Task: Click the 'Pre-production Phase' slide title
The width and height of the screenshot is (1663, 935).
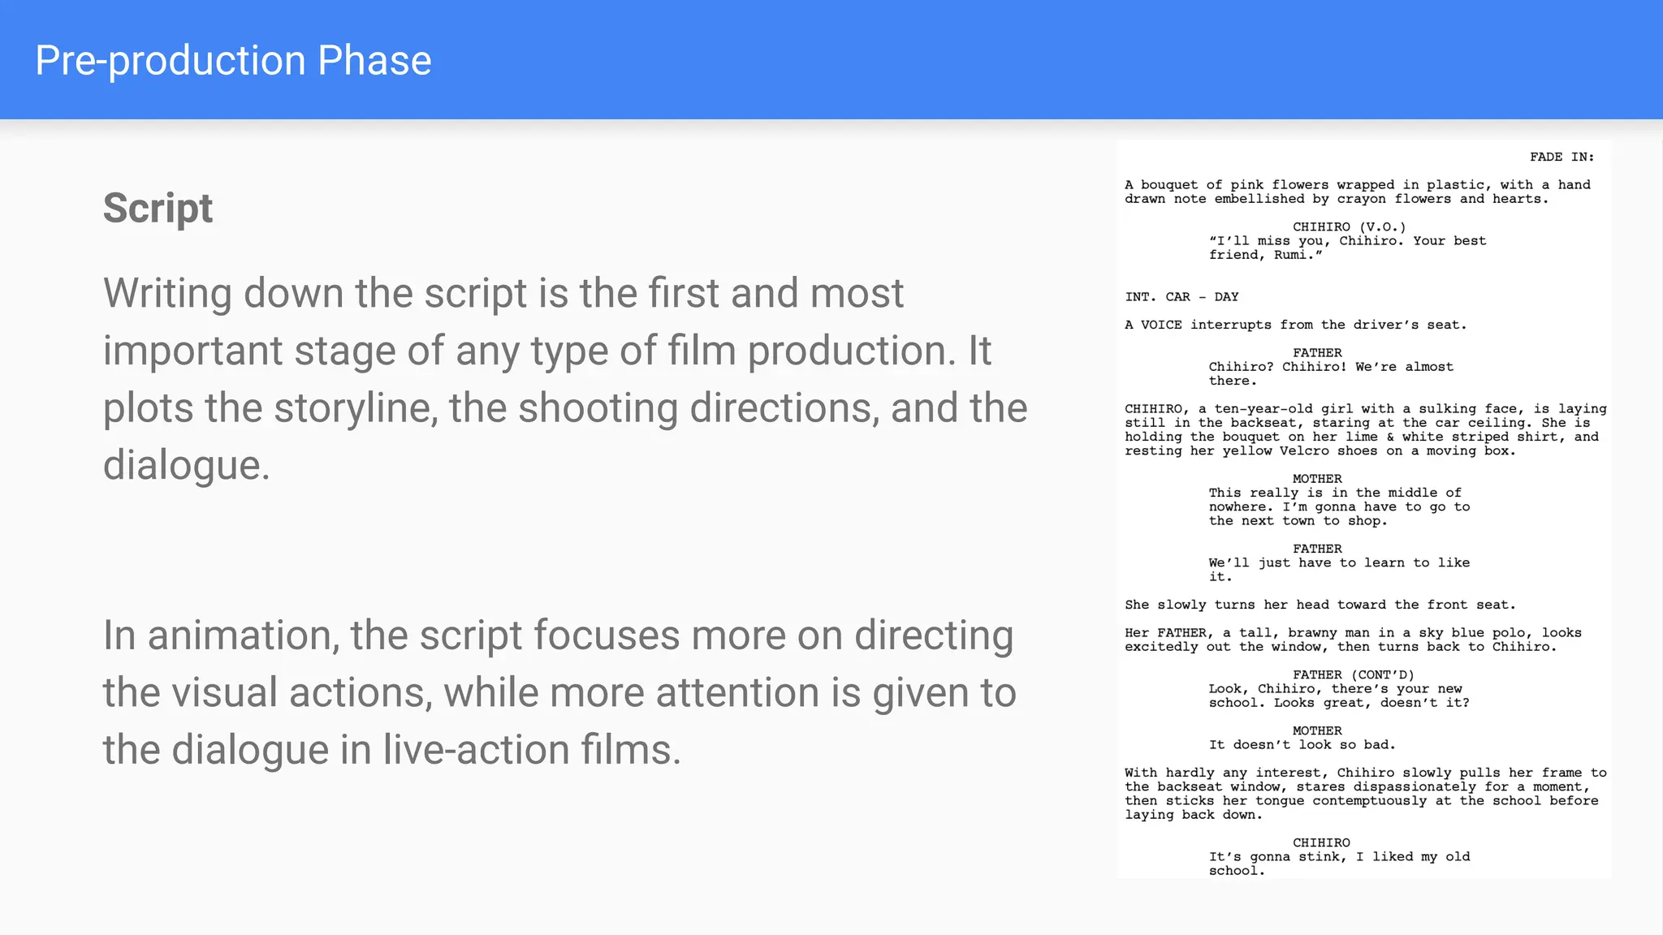Action: coord(233,61)
